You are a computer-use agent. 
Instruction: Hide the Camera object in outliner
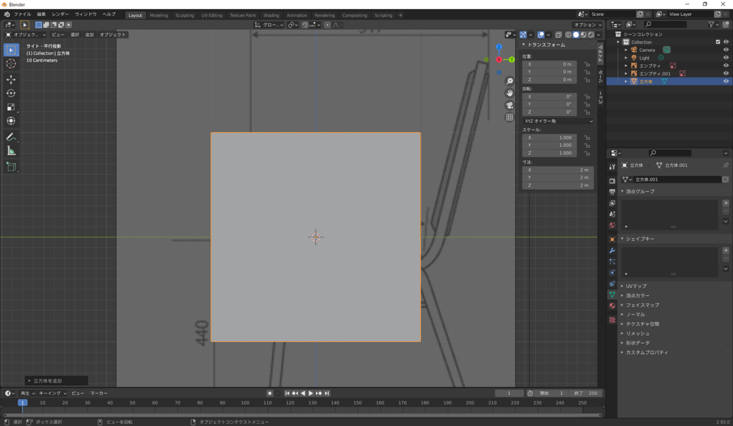pyautogui.click(x=726, y=50)
